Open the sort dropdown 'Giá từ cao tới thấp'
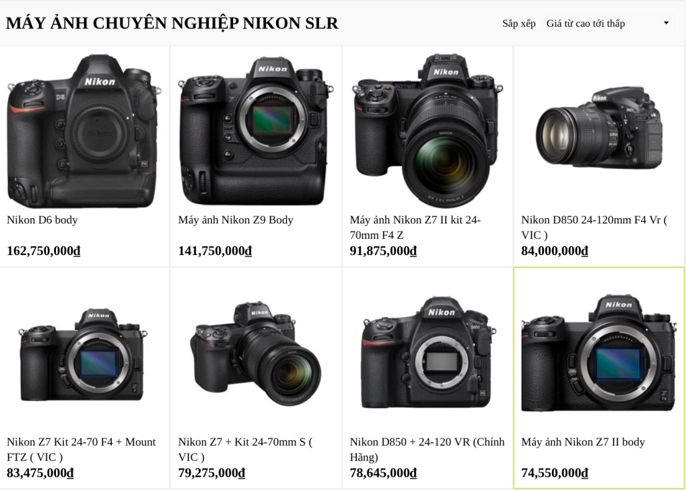 (608, 24)
